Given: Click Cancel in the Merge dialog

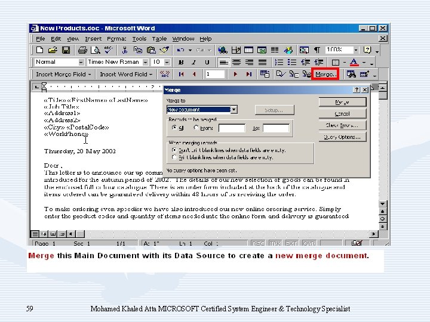Looking at the screenshot, I should [343, 114].
